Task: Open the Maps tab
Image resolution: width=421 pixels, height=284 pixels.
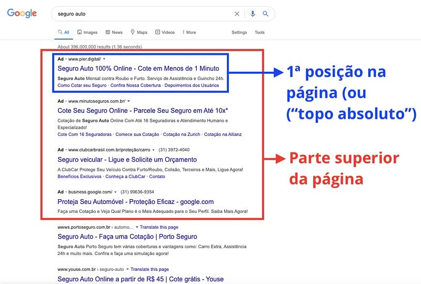Action: (x=139, y=32)
